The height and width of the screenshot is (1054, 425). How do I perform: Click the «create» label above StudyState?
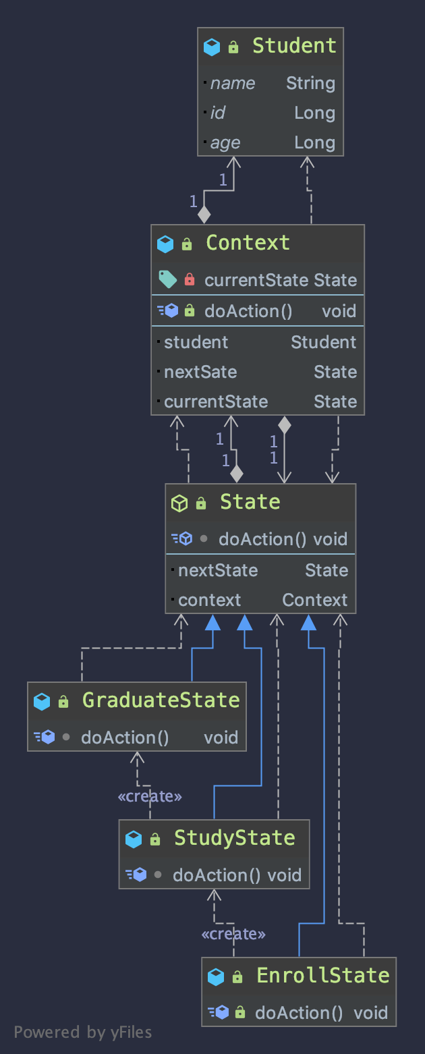pos(150,796)
